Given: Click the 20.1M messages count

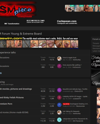Looking at the screenshot, I should pyautogui.click(x=52, y=91).
